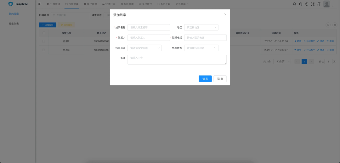Click the 取消 cancel button

coord(220,79)
